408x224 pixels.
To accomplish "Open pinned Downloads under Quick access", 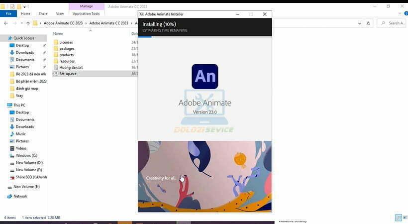I will 25,52.
